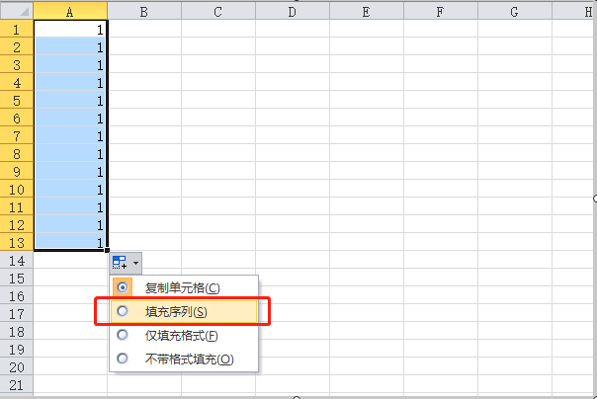Select row 7 header

(17, 135)
